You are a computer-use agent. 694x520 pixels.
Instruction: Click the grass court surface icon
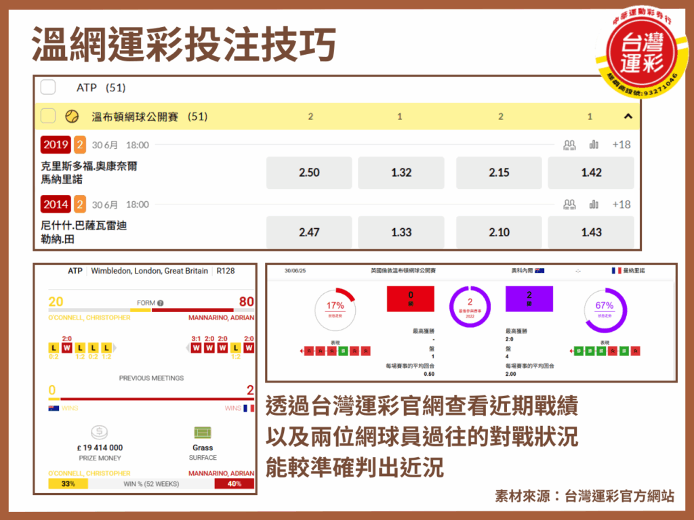[203, 432]
